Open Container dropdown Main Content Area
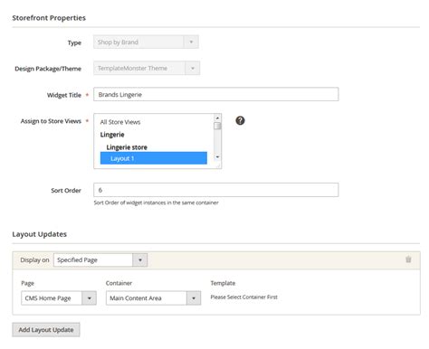The image size is (429, 349). (153, 298)
